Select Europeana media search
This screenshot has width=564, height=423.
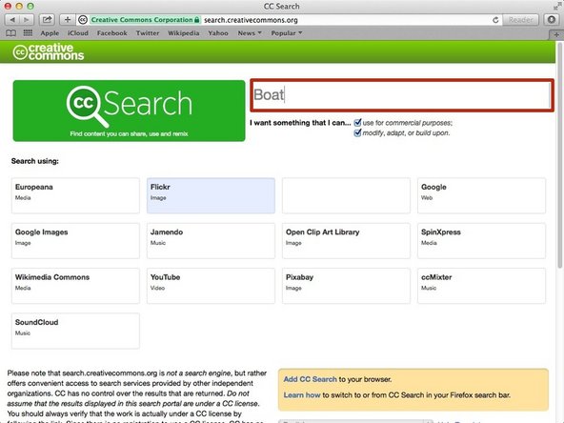pos(75,195)
